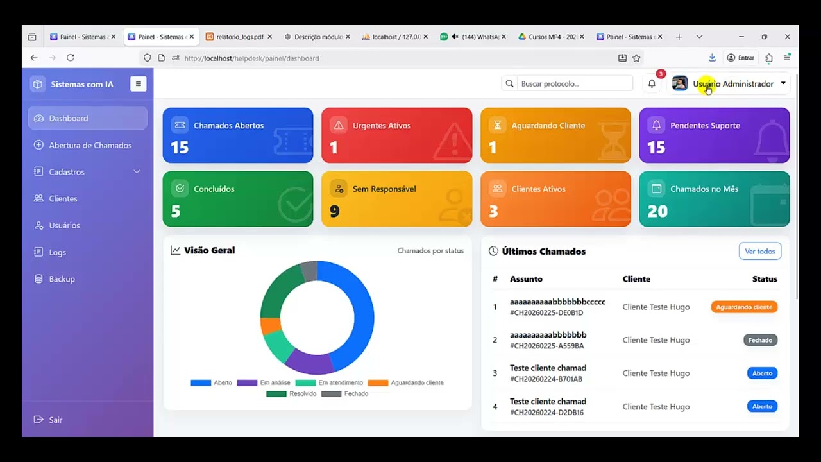The image size is (821, 462).
Task: Click the Logs document icon
Action: coord(38,252)
